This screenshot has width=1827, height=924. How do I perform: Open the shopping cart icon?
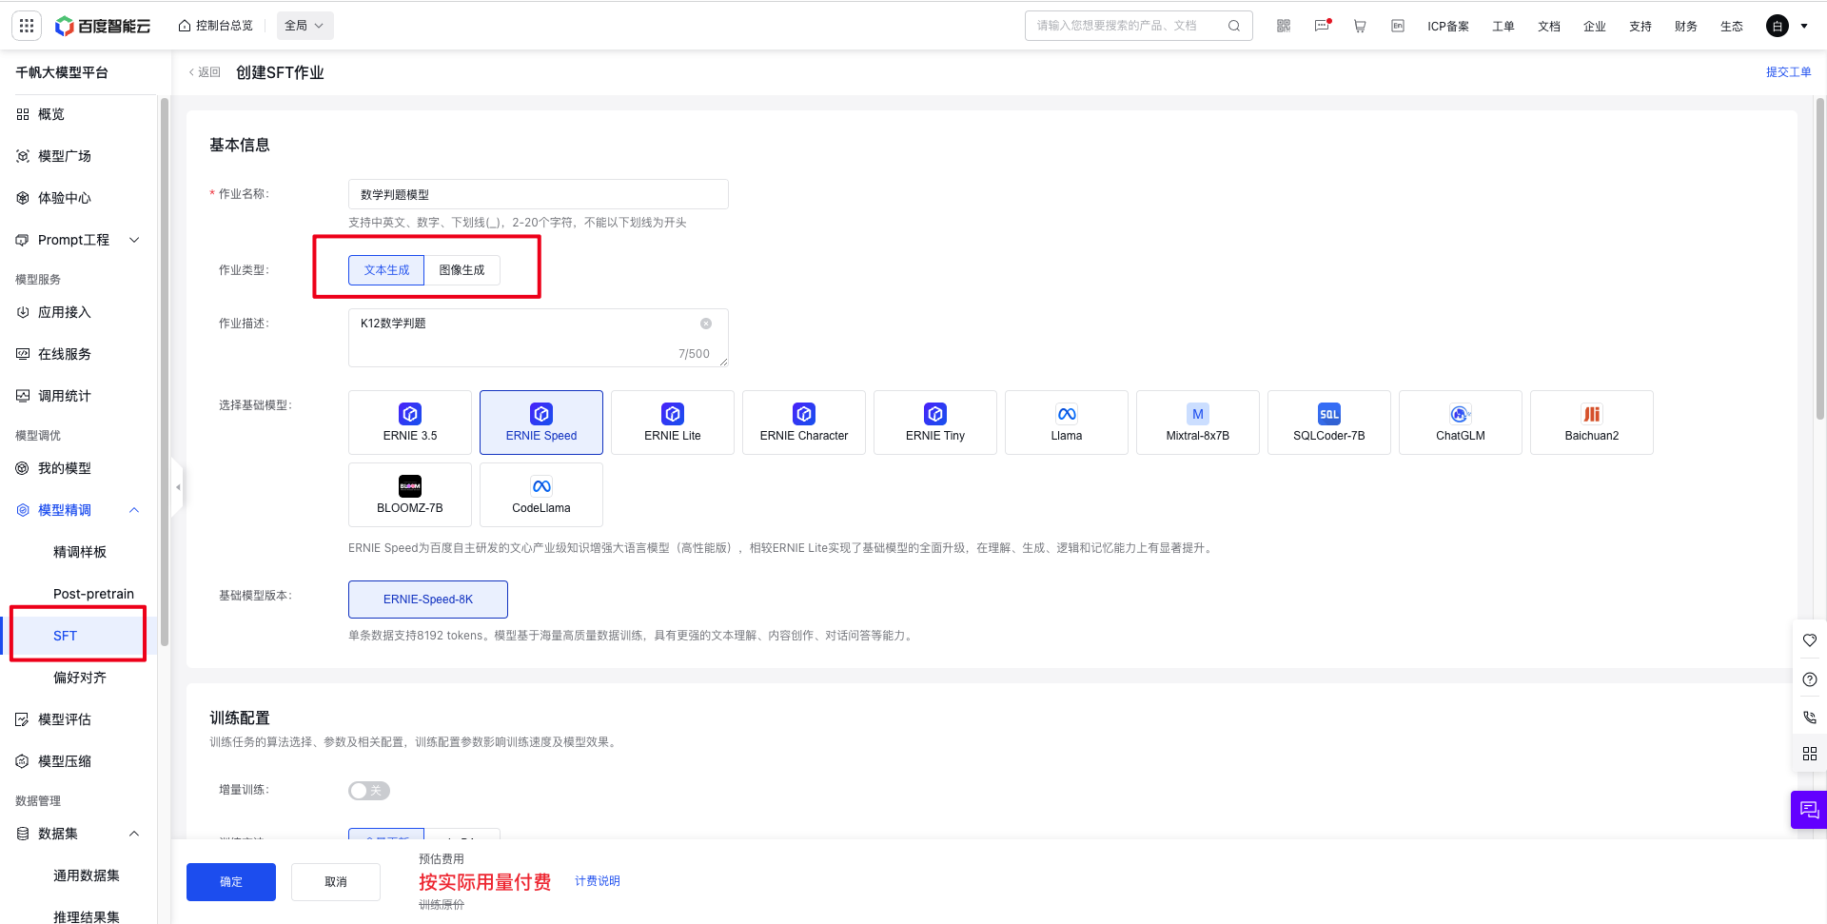pos(1360,26)
